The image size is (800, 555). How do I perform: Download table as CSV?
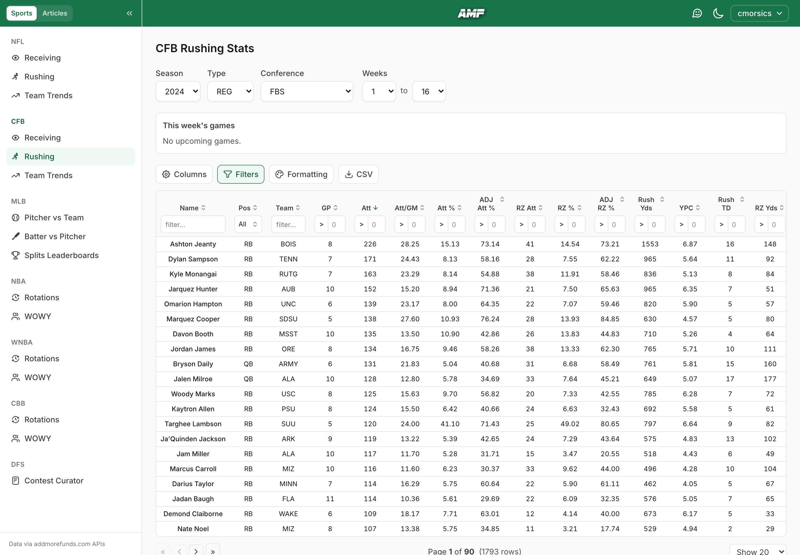pos(359,174)
